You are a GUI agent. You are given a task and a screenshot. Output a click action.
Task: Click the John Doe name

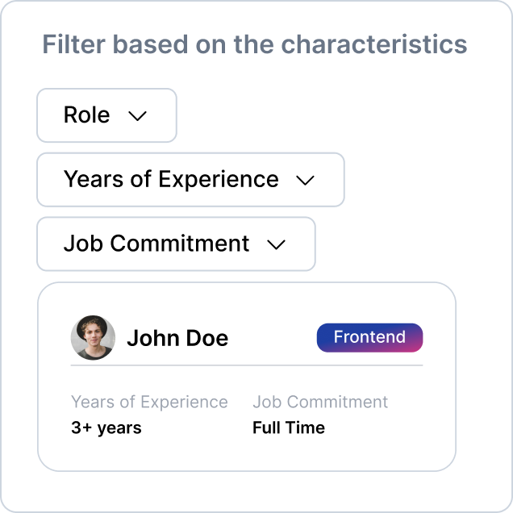(177, 338)
